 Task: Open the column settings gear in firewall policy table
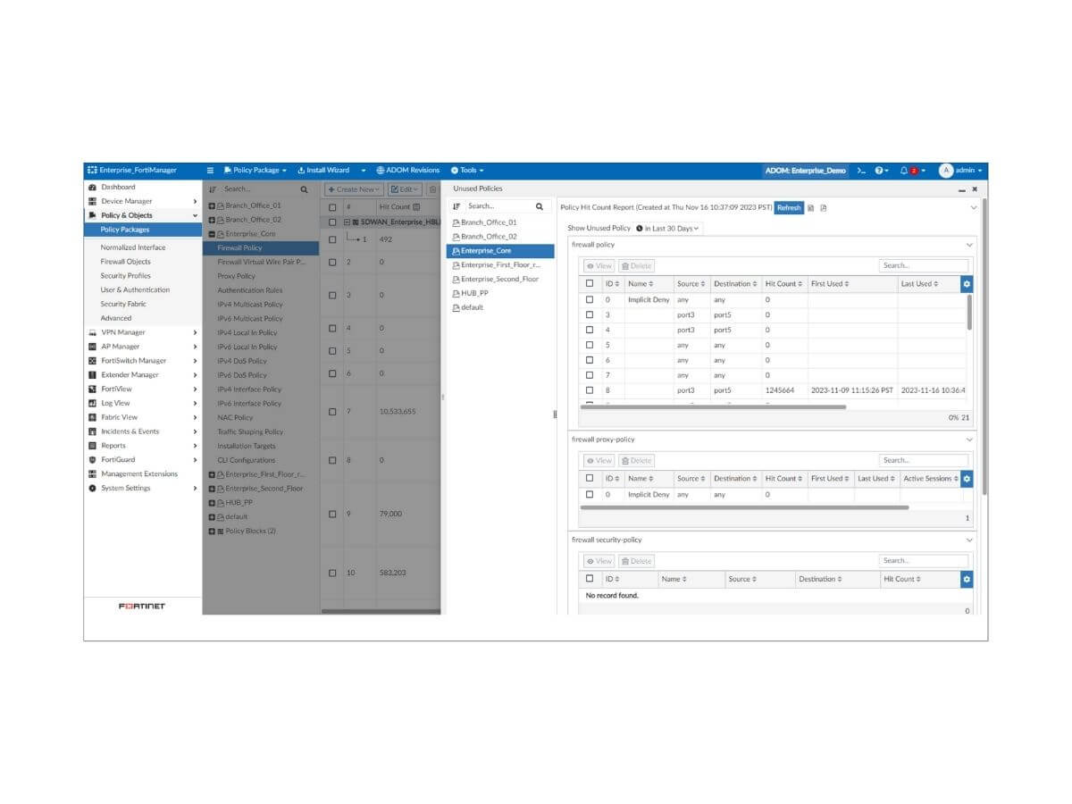pos(966,283)
